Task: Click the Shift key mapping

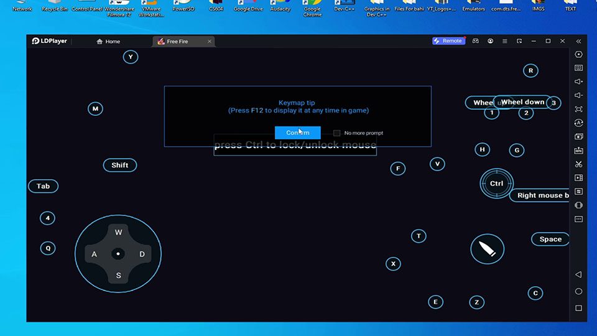Action: point(119,166)
